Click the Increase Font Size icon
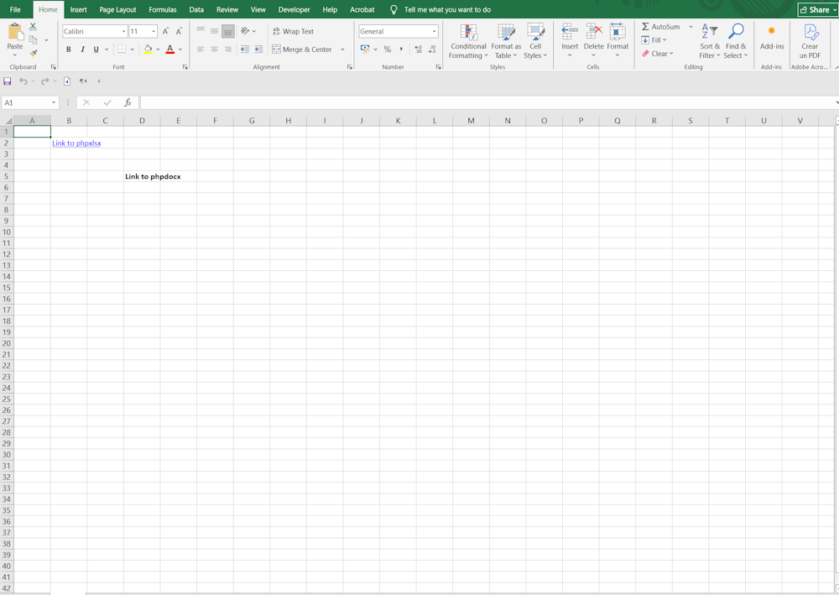This screenshot has height=595, width=839. coord(166,31)
